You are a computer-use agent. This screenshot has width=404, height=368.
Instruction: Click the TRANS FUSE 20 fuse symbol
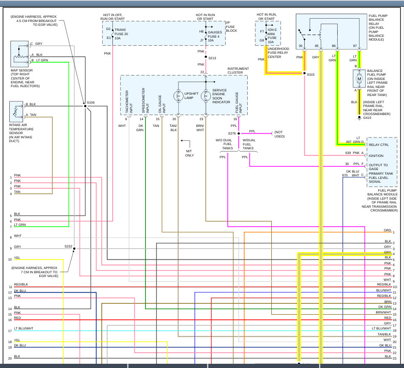(x=112, y=34)
